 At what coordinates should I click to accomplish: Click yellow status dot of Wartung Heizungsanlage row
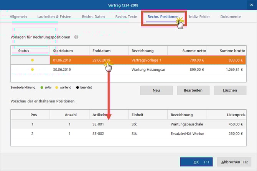(x=32, y=70)
